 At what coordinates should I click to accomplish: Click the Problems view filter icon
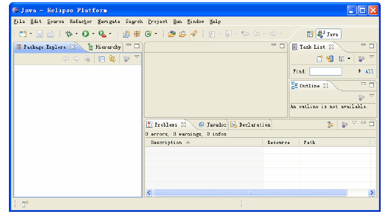point(330,125)
